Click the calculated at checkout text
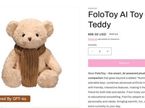The width and height of the screenshot is (145, 108). 108,39
